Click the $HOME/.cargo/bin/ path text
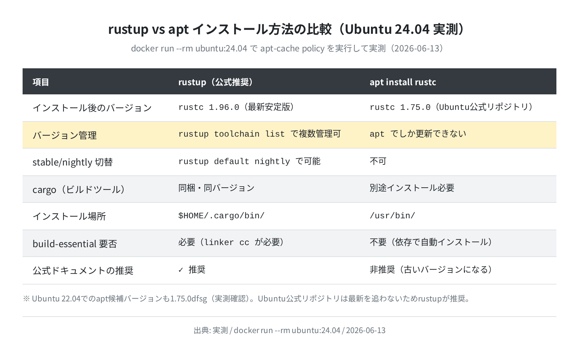 coord(221,215)
